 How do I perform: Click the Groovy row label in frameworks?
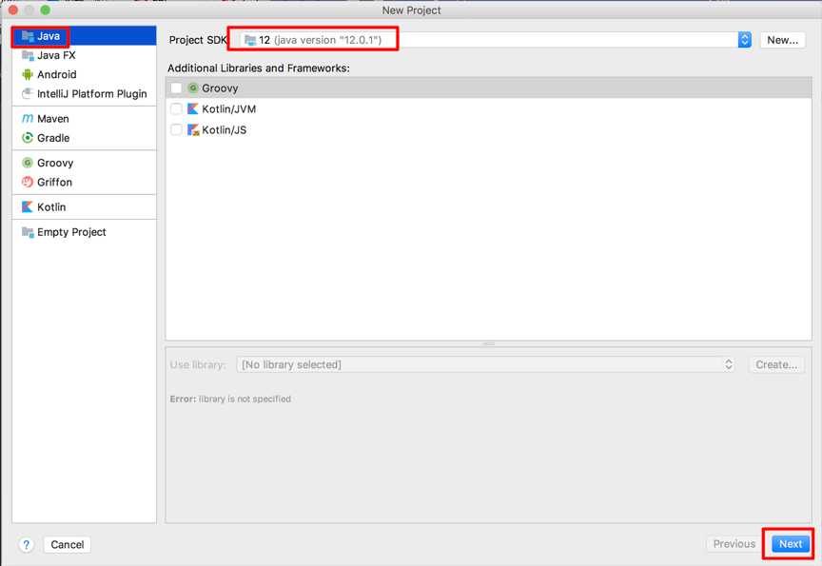[x=220, y=88]
